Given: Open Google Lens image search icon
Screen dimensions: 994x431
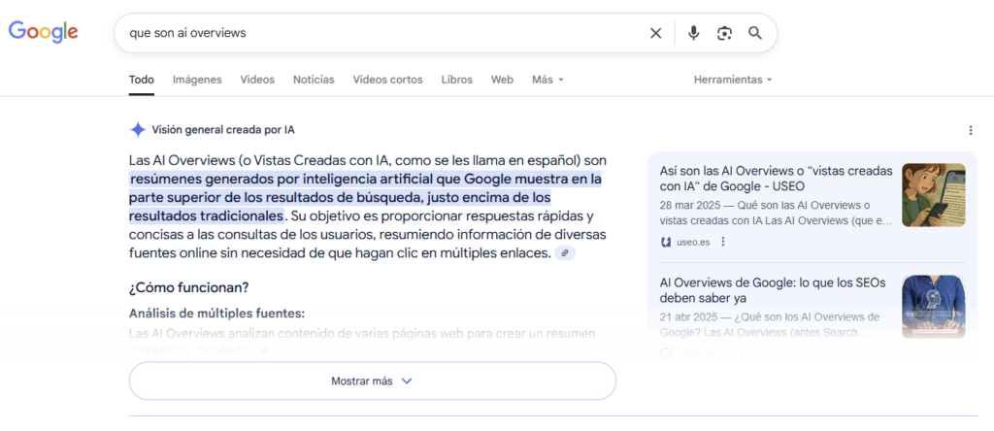Looking at the screenshot, I should [724, 33].
